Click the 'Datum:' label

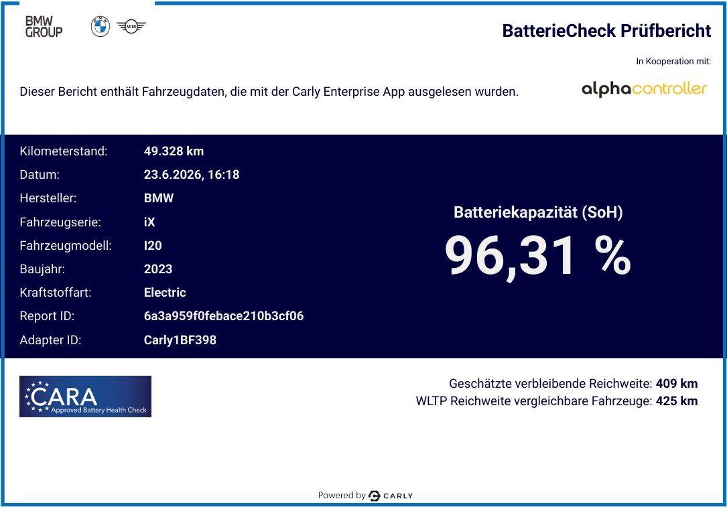40,175
